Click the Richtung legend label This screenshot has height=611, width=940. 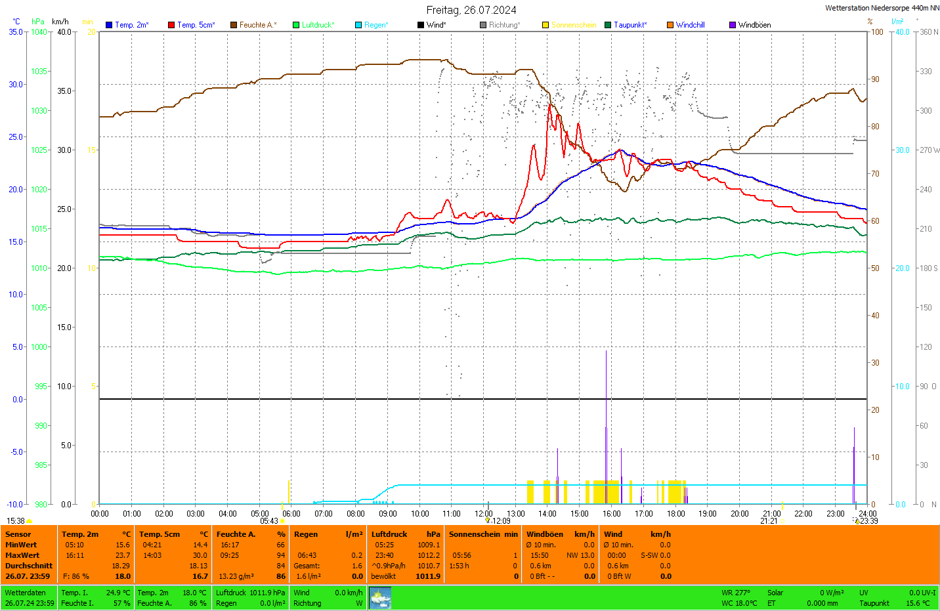tap(504, 25)
